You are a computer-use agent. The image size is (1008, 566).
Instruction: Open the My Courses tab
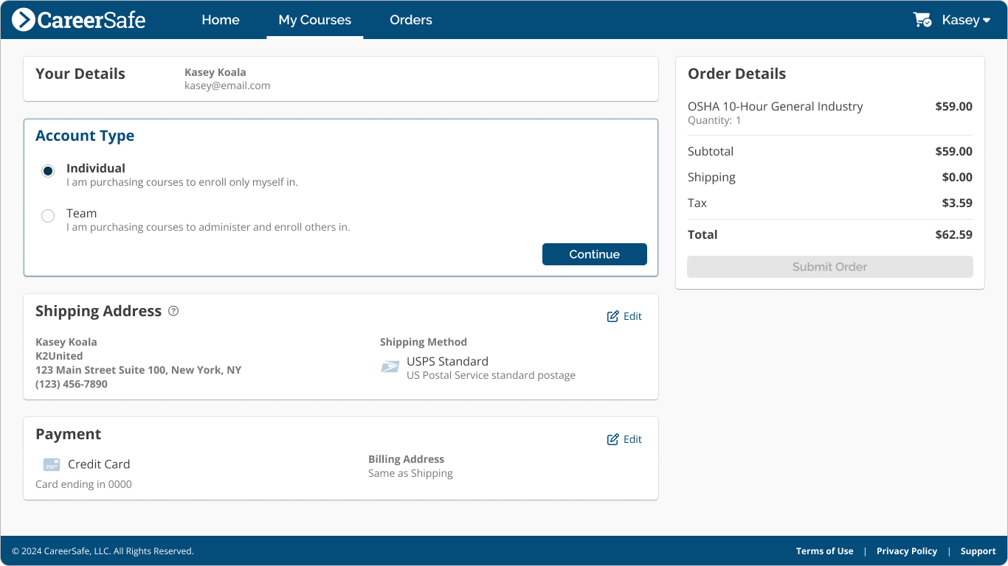(x=314, y=20)
